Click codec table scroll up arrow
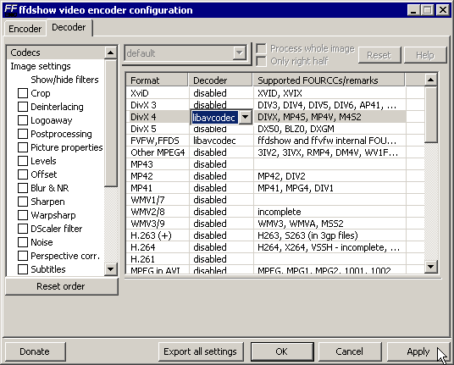The image size is (454, 365). (x=431, y=80)
